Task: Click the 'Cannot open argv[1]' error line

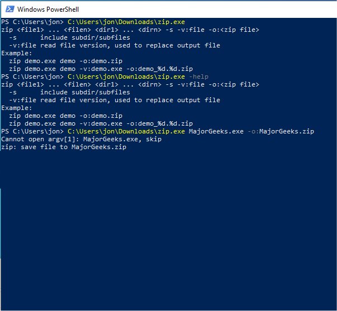Action: pyautogui.click(x=82, y=139)
